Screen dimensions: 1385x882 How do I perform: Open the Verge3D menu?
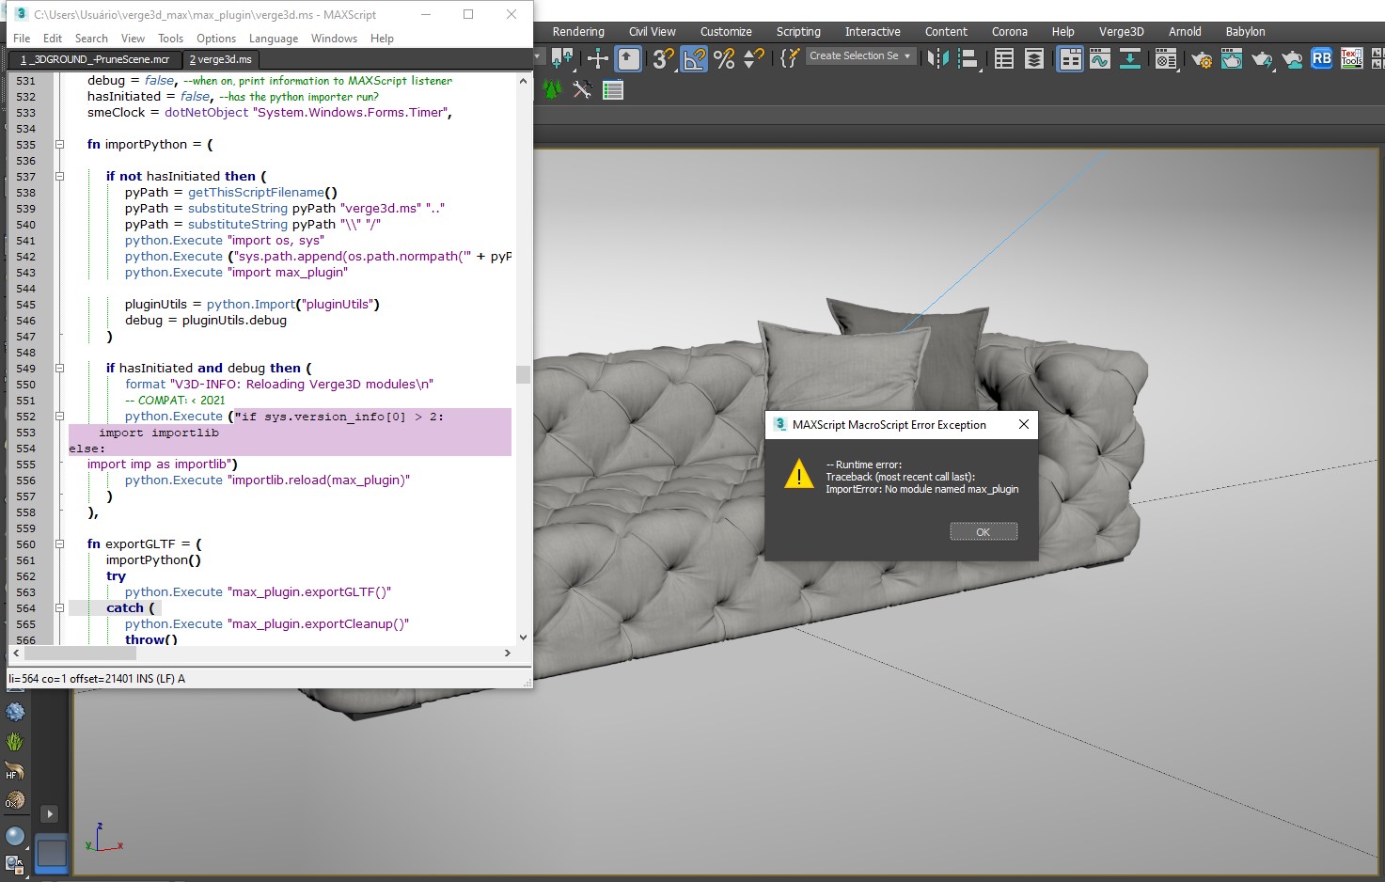click(1122, 31)
